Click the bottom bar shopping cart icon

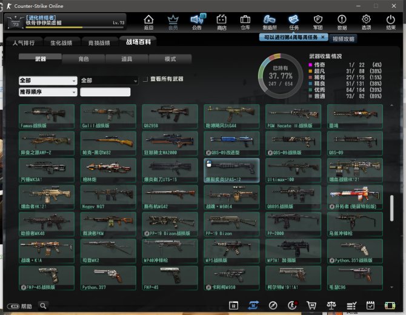(311, 305)
